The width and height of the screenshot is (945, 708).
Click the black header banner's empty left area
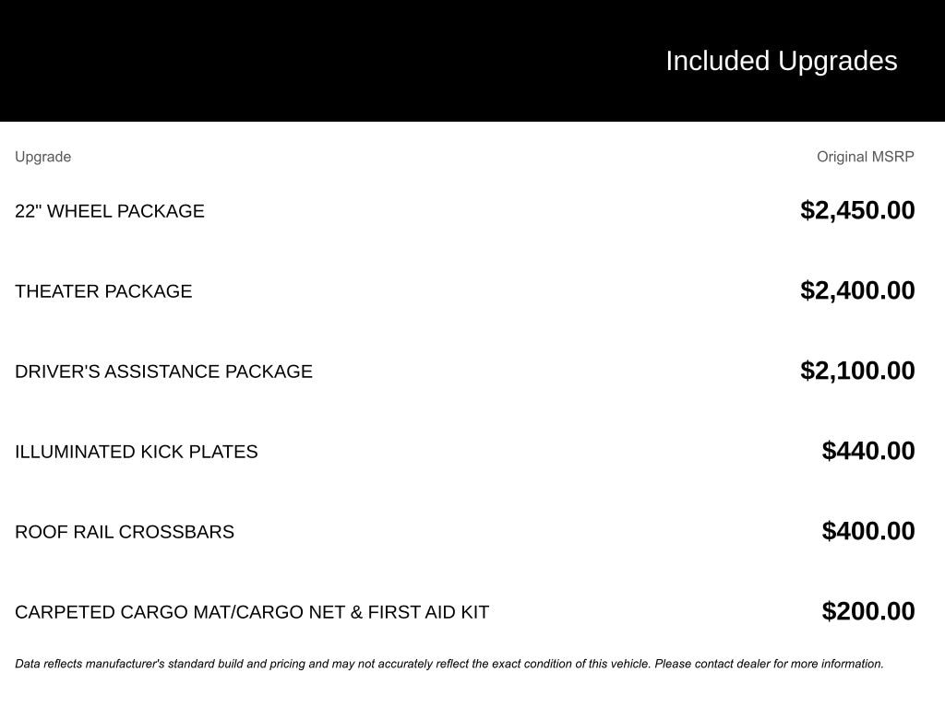tap(277, 61)
